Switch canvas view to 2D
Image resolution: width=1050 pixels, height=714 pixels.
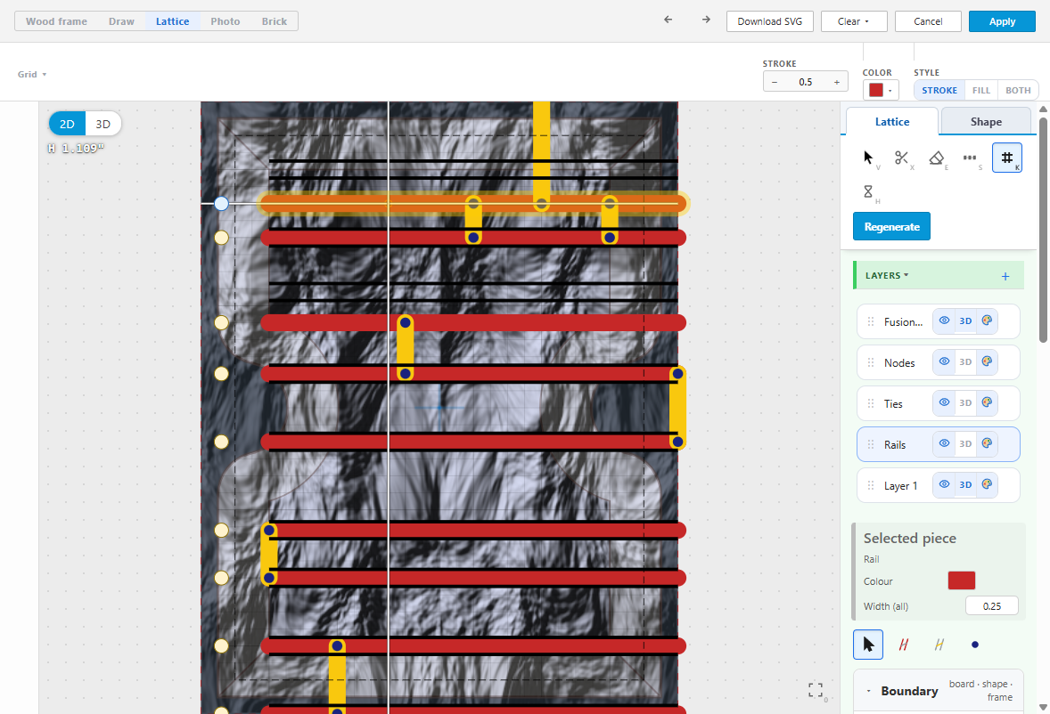[67, 124]
